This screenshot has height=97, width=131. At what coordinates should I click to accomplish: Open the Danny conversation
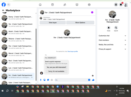pyautogui.click(x=18, y=18)
